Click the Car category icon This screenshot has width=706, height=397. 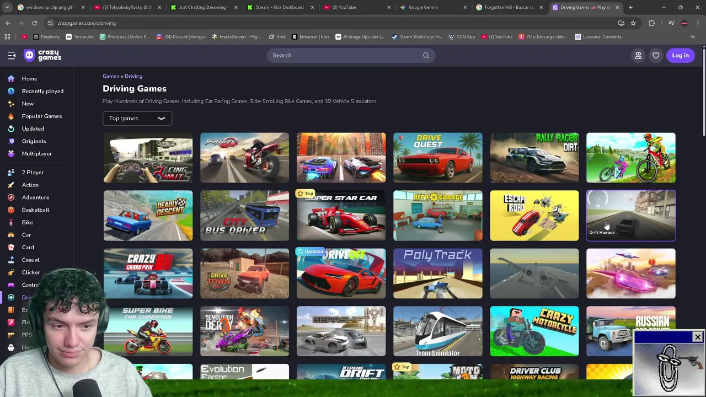(x=11, y=235)
